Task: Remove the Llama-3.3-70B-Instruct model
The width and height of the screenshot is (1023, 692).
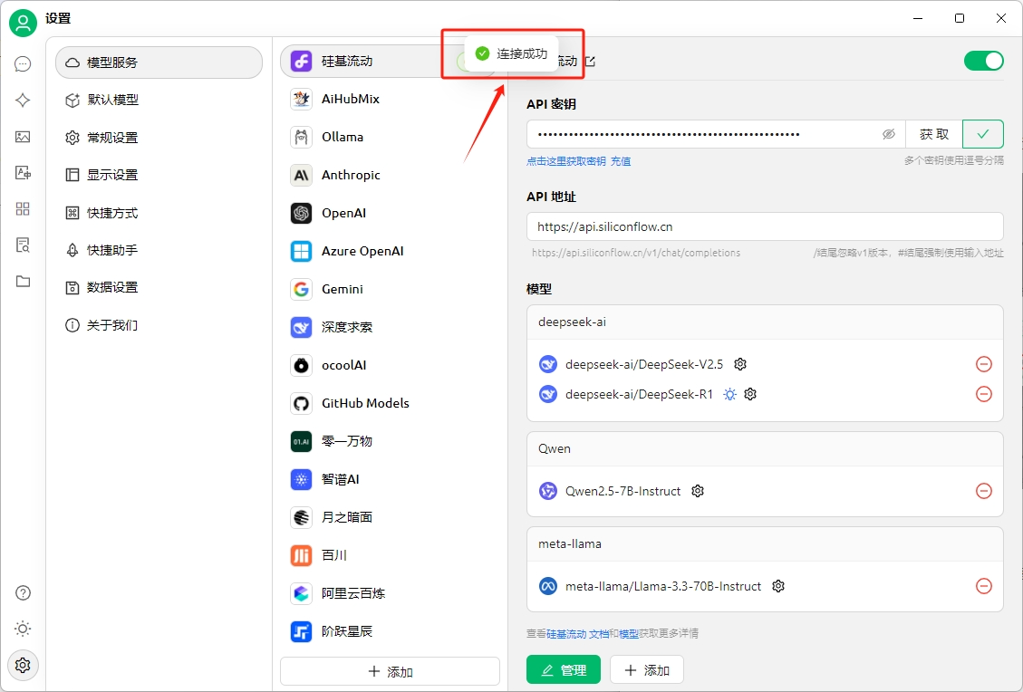Action: (x=984, y=586)
